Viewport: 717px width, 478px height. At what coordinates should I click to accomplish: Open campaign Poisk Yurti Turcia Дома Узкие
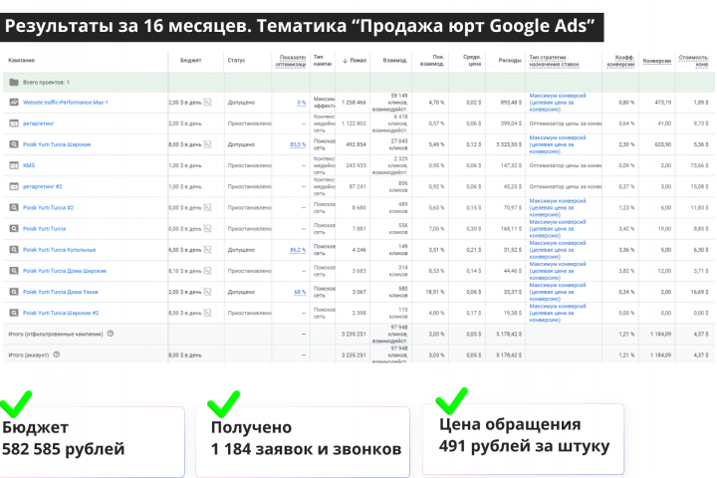pyautogui.click(x=61, y=292)
